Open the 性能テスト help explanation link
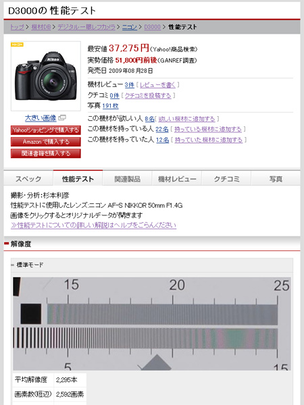 tap(93, 225)
